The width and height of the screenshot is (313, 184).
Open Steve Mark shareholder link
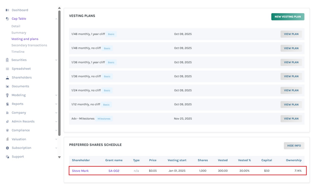click(x=80, y=171)
